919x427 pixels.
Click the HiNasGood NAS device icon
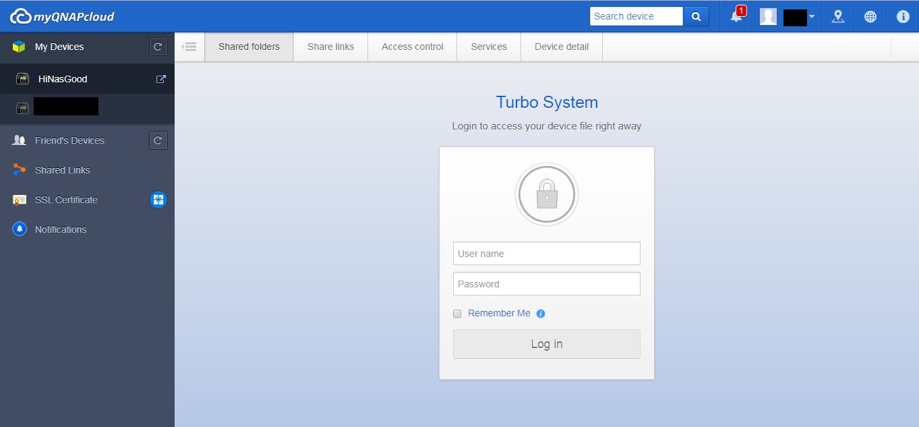[22, 79]
